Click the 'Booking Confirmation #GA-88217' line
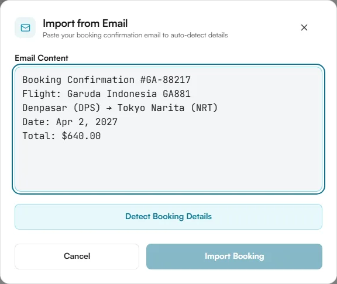This screenshot has height=284, width=337. 106,80
